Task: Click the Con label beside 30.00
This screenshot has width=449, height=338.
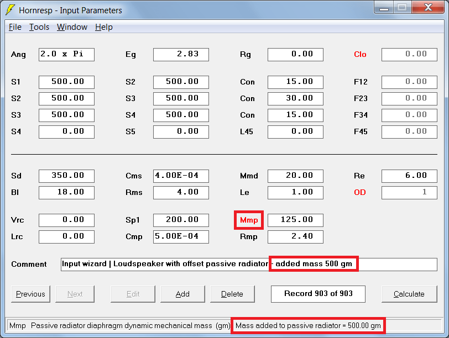Action: (x=247, y=99)
